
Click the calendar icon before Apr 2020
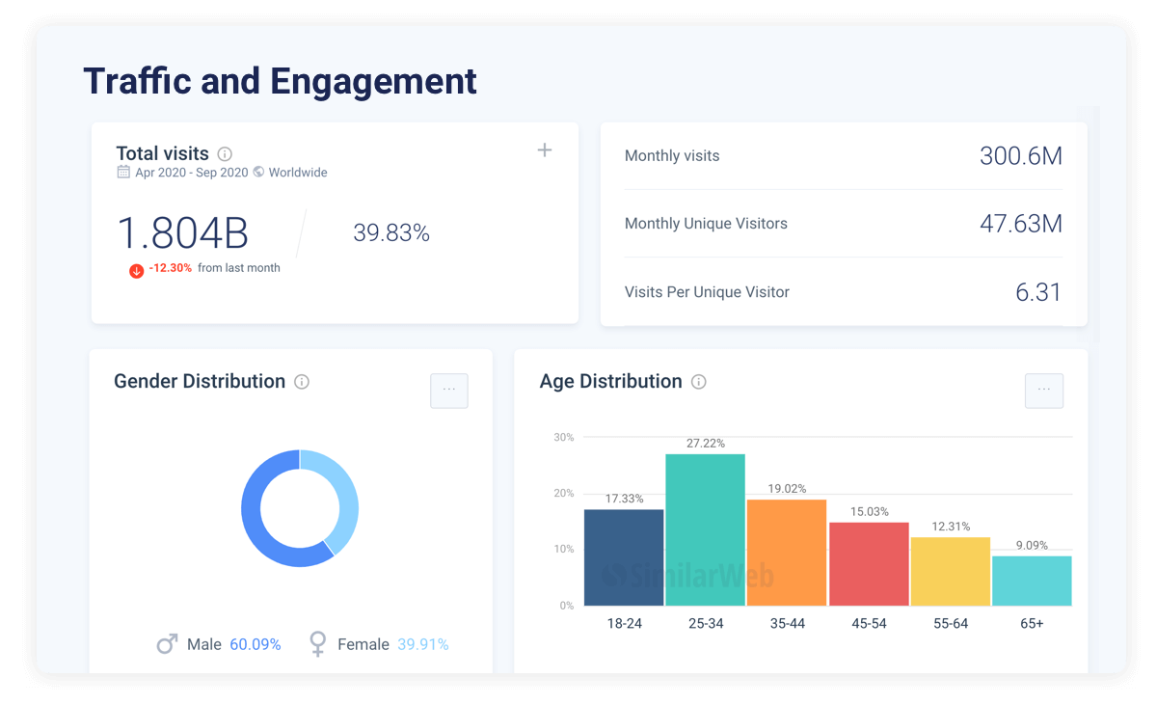[x=123, y=173]
